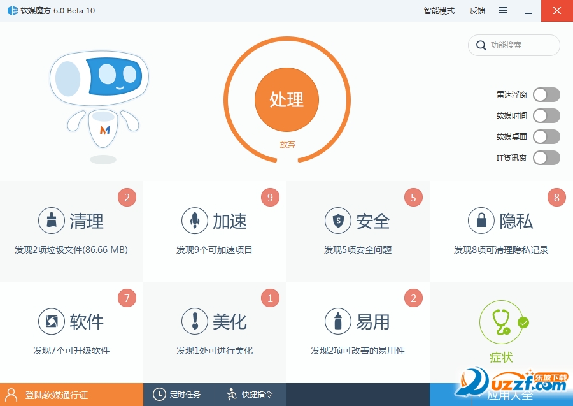
Task: Click the 易用 heading
Action: (373, 322)
